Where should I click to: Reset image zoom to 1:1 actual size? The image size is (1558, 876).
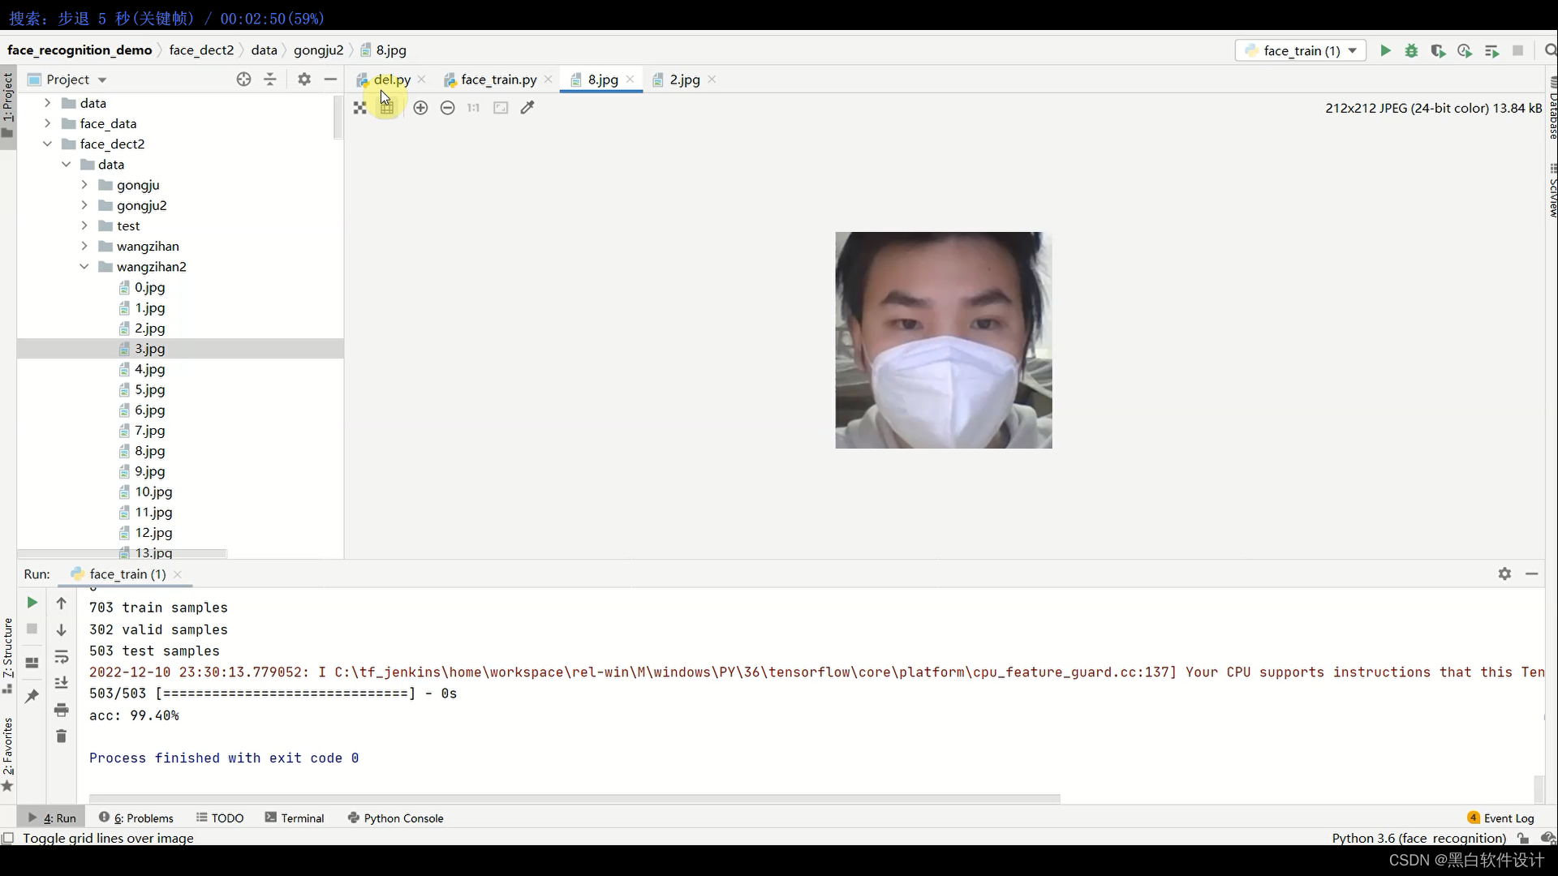tap(473, 107)
